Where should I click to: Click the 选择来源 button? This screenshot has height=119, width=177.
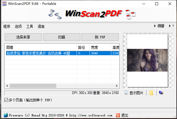[23, 37]
